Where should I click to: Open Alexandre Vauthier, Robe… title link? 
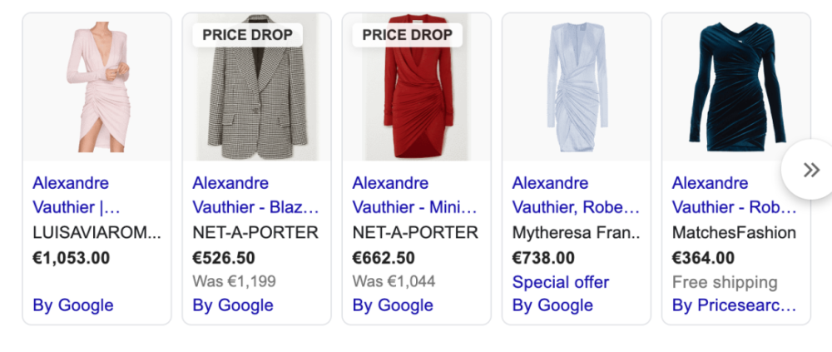(575, 195)
